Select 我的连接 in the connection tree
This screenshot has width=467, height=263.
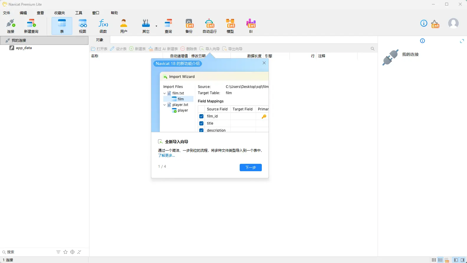tap(44, 40)
